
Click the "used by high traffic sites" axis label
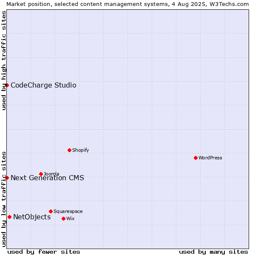[3, 60]
